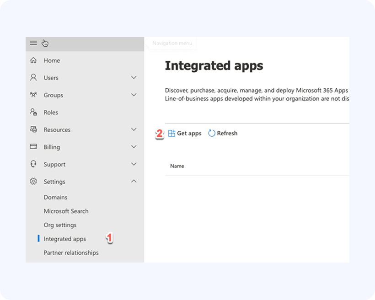Click the Resources printer icon
Screen dimensions: 375x300
[x=33, y=129]
